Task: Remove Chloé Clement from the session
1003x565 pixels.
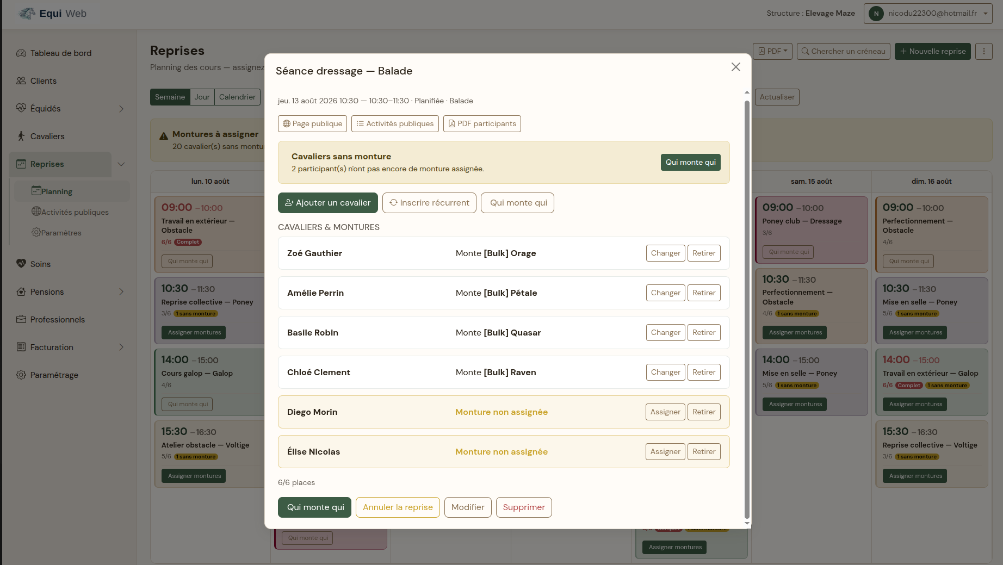Action: click(704, 372)
